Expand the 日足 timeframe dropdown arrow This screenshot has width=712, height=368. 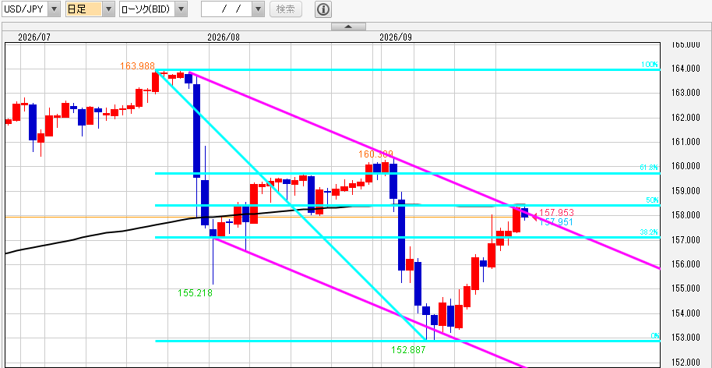[x=108, y=9]
